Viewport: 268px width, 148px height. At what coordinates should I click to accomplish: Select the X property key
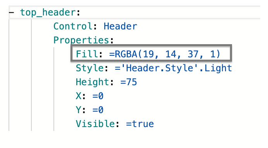79,96
